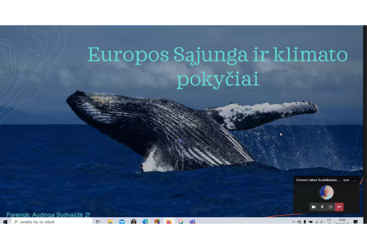Turn on camera in Teams call popup

[x=314, y=207]
